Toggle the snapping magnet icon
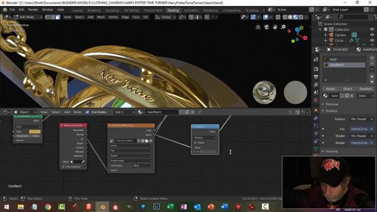Viewport: 377px width, 212px height. tap(191, 17)
